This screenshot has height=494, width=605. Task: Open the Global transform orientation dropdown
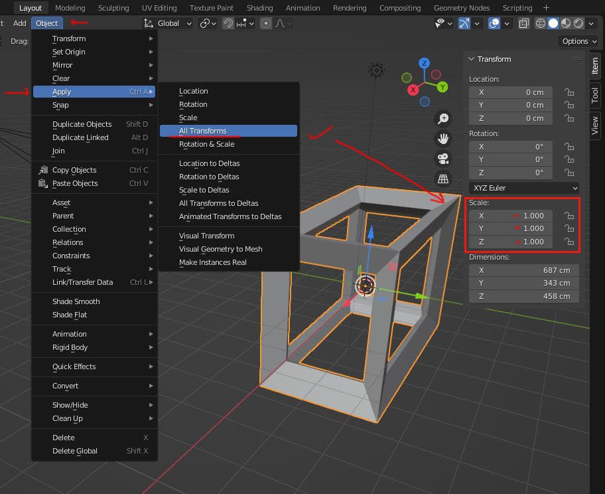(168, 23)
